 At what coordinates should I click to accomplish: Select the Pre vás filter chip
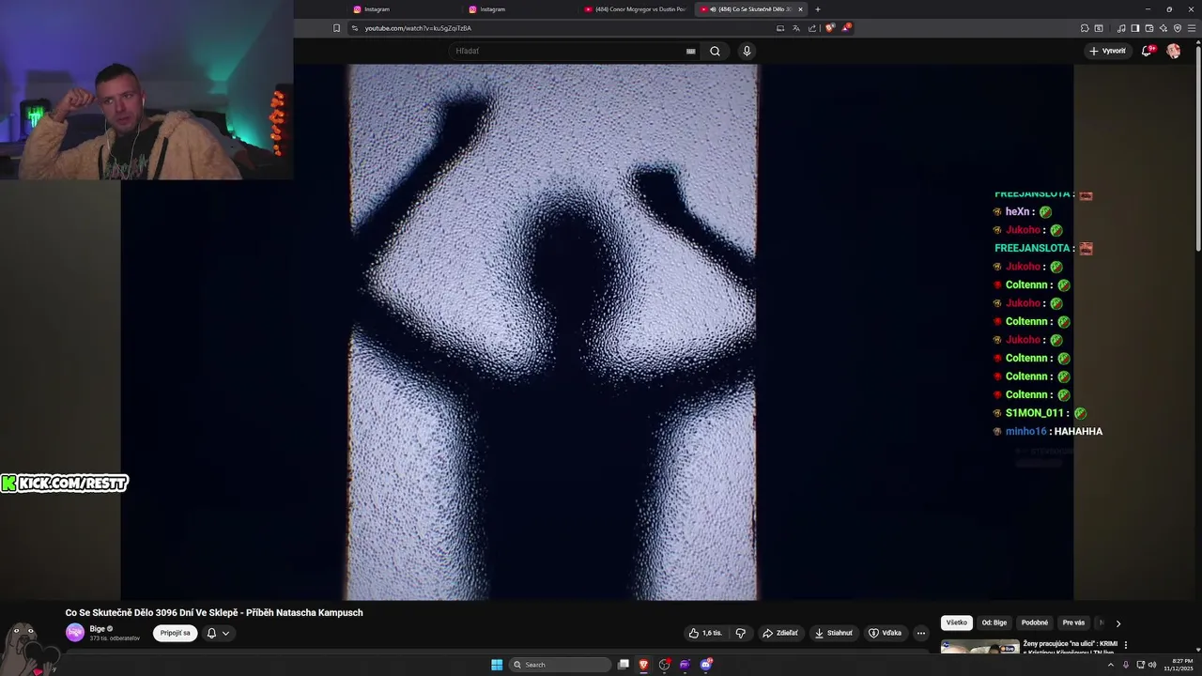[x=1073, y=622]
